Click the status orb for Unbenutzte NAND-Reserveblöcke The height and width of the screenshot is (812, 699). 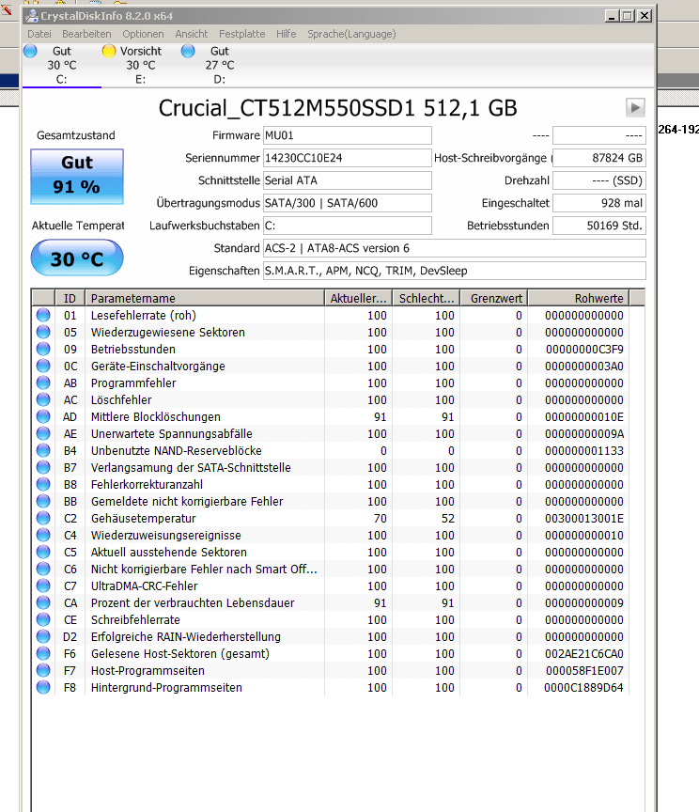coord(43,450)
